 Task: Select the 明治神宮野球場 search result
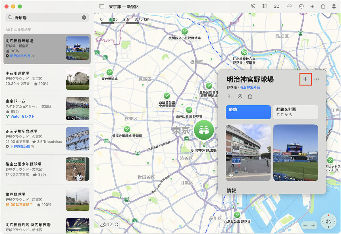[x=47, y=49]
